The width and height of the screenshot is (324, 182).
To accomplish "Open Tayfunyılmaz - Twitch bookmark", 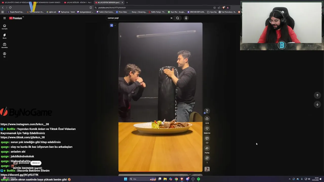I will tap(67, 12).
